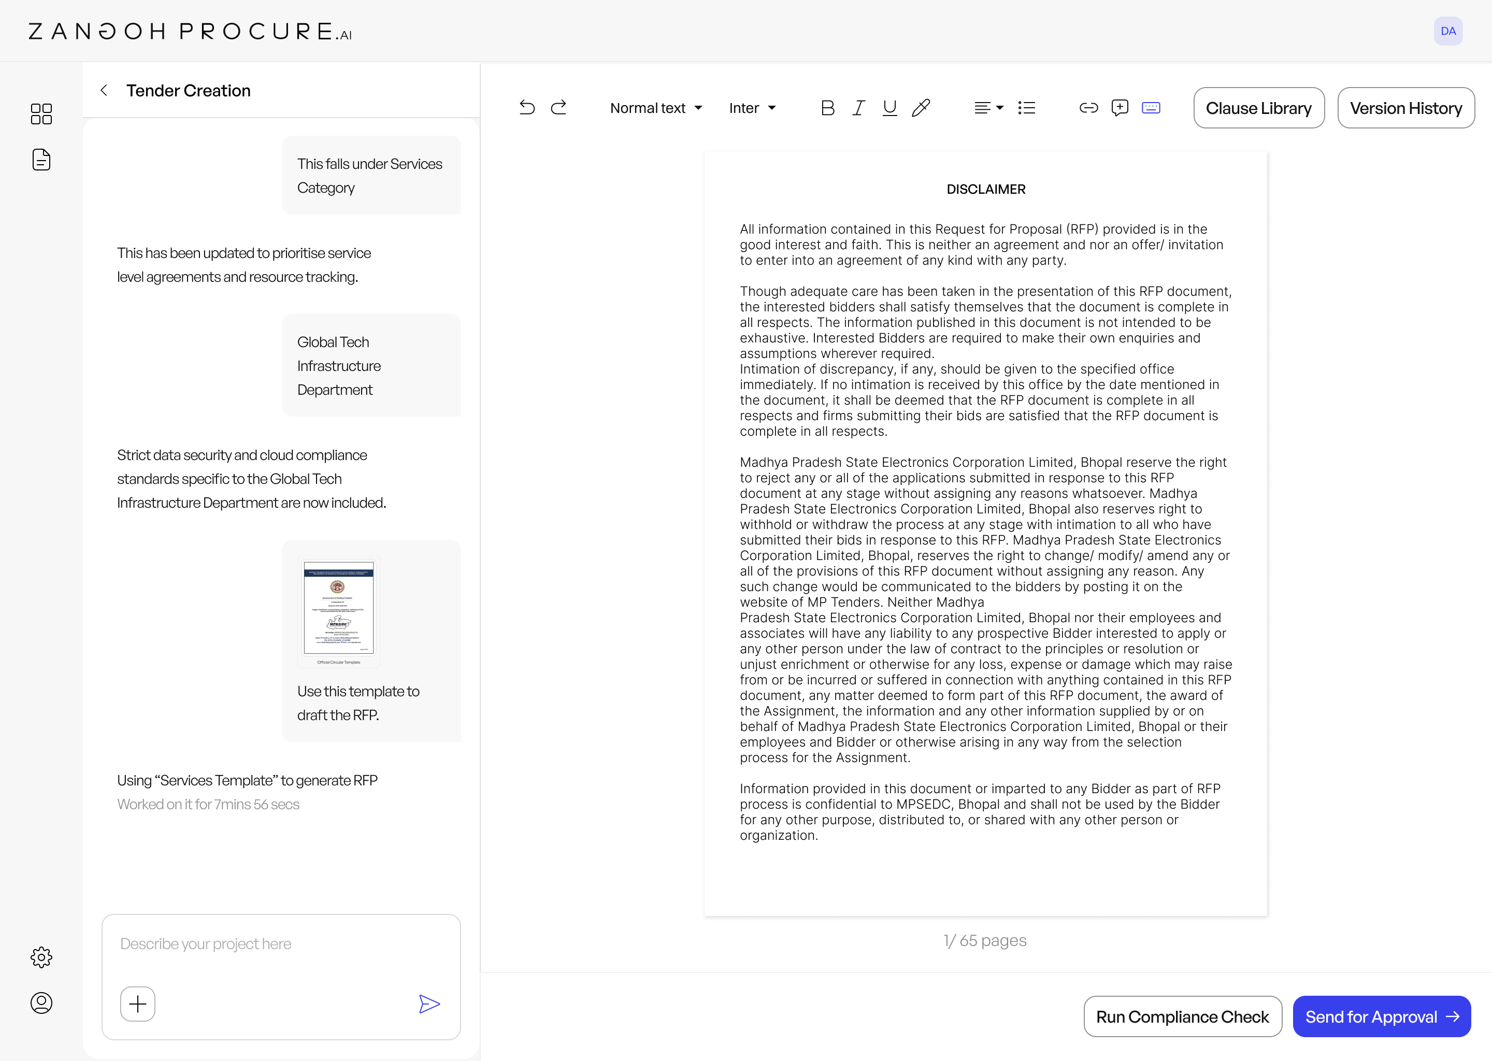Click 'Using "Services Template" to generate RFP' text

coord(247,781)
